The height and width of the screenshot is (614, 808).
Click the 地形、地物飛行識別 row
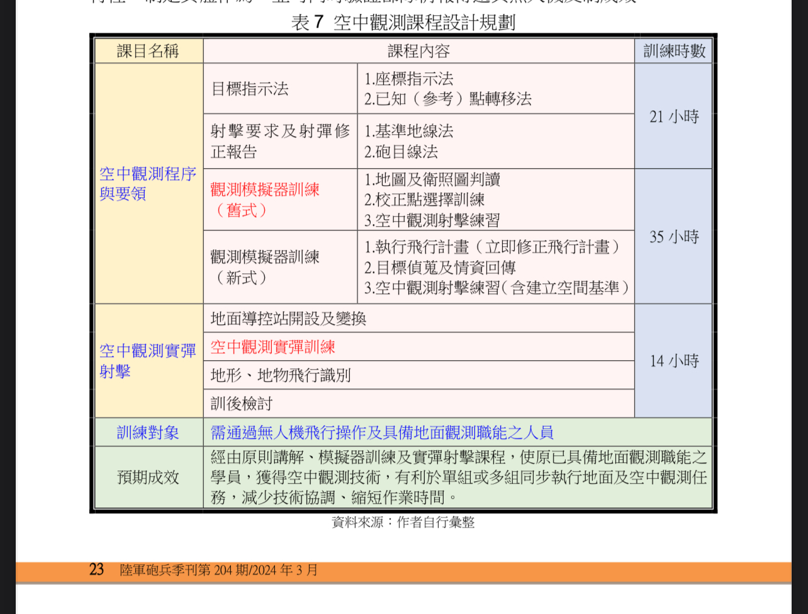pos(418,375)
